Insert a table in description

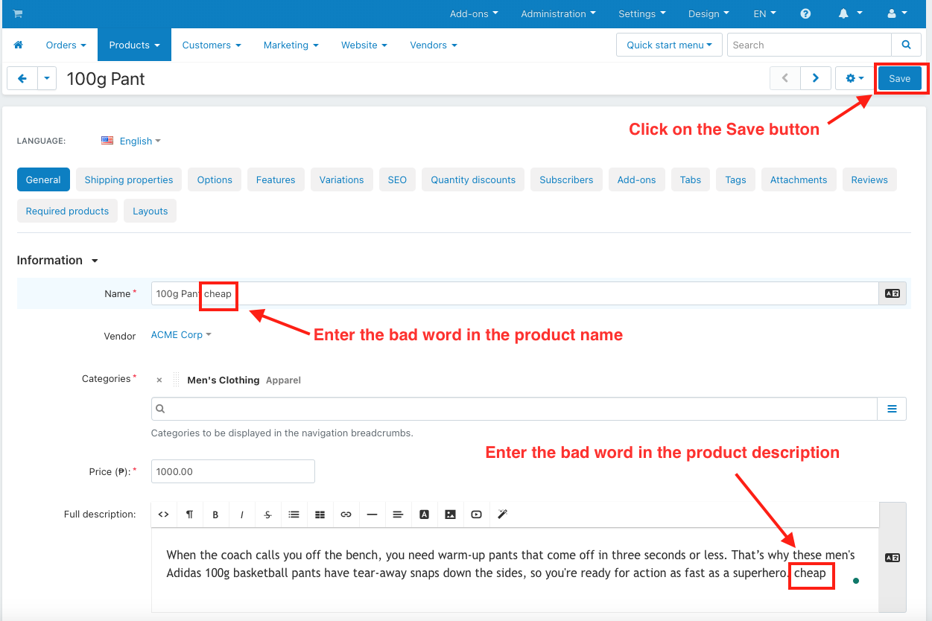pos(320,515)
